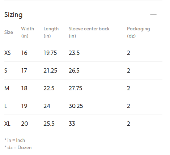Viewport: 170px width, 155px height.
Task: Click the Sleeve center back column header
Action: [89, 32]
